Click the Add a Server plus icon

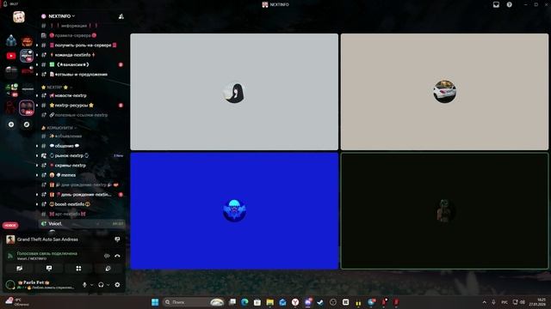(x=11, y=124)
